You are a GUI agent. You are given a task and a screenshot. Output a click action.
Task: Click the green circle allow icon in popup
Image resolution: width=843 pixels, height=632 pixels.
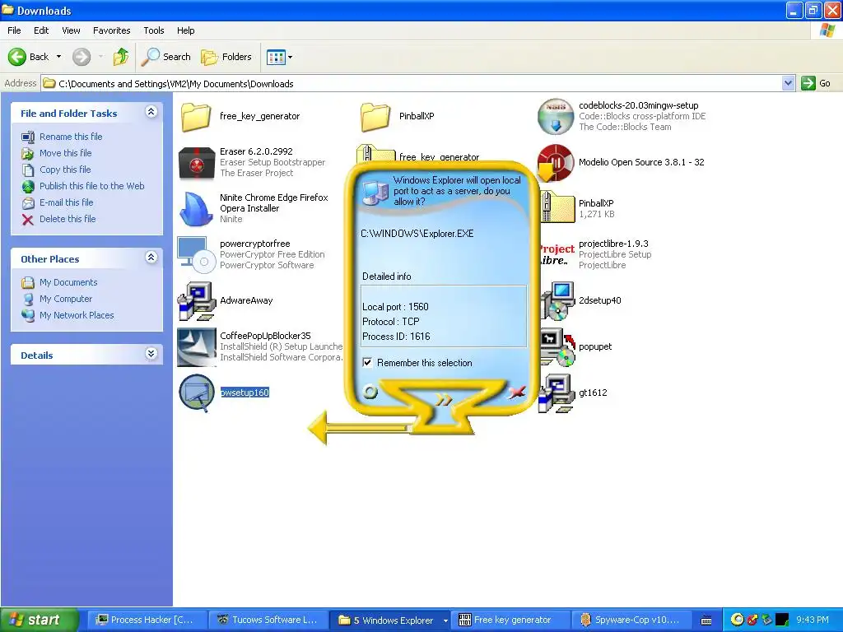(370, 391)
